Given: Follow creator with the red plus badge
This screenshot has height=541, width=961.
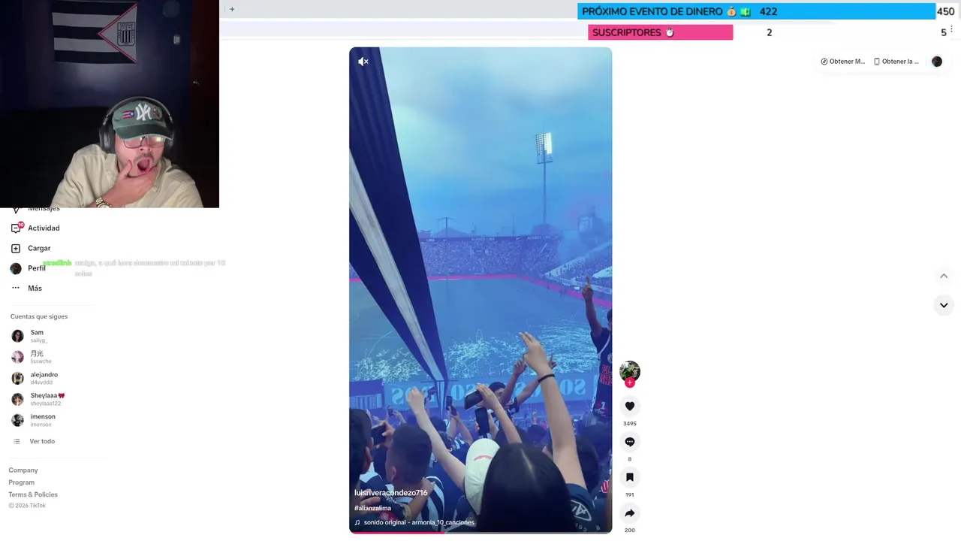Looking at the screenshot, I should pos(630,383).
